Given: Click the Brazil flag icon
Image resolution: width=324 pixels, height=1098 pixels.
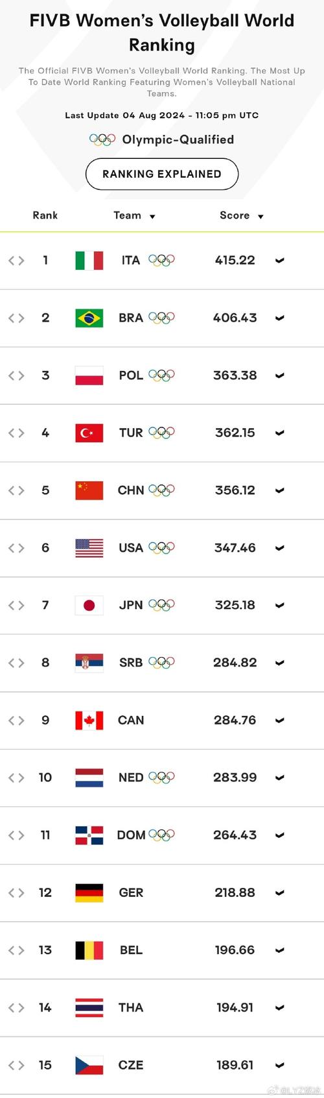Looking at the screenshot, I should coord(89,318).
